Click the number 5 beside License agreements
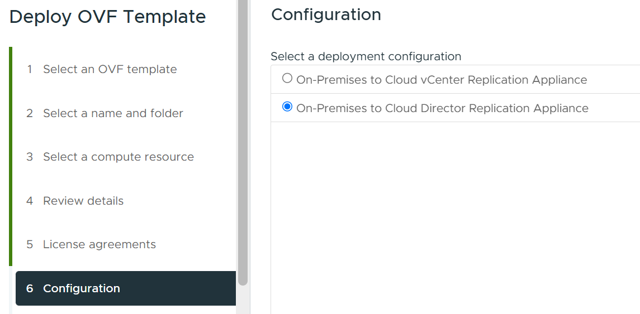 click(x=30, y=244)
